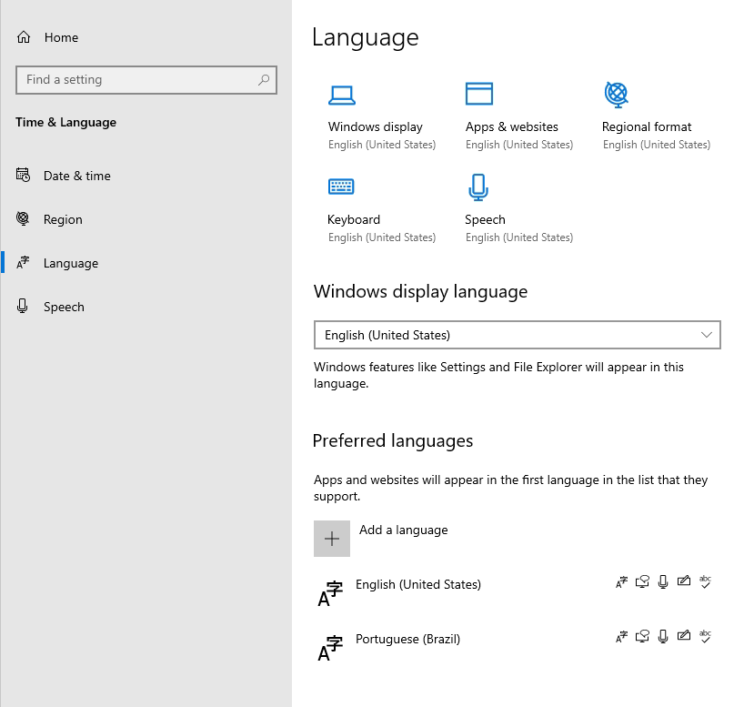Open the Regional format globe icon
Viewport: 754px width, 707px height.
tap(617, 95)
